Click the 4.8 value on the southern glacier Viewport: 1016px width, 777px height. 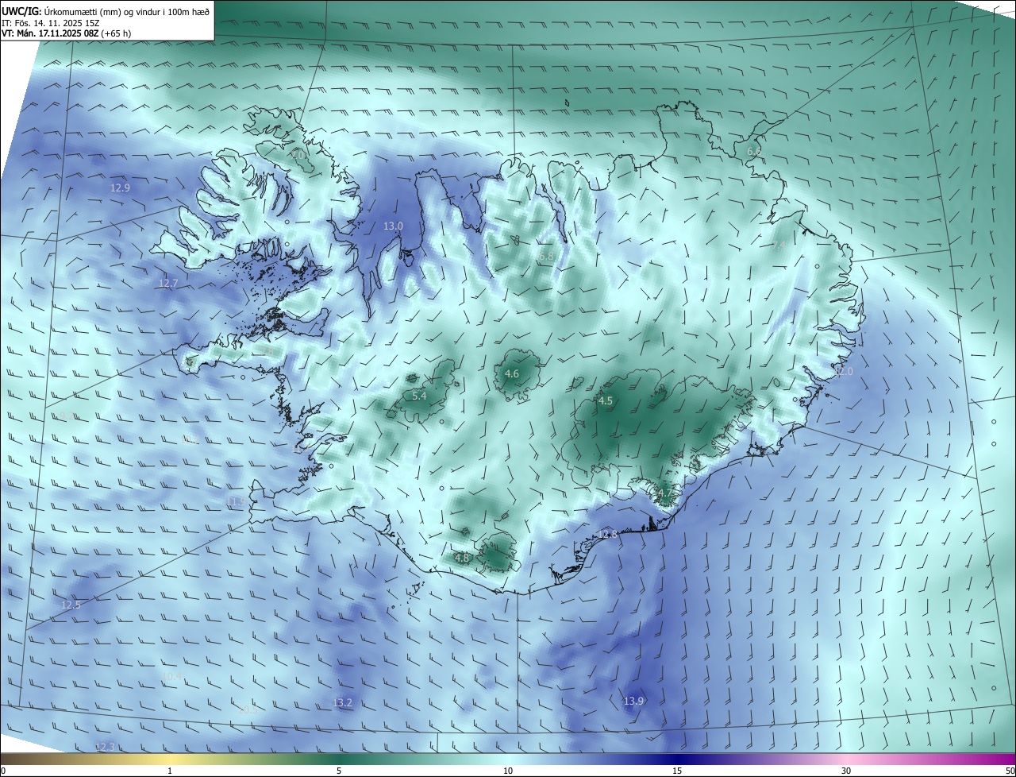click(462, 558)
